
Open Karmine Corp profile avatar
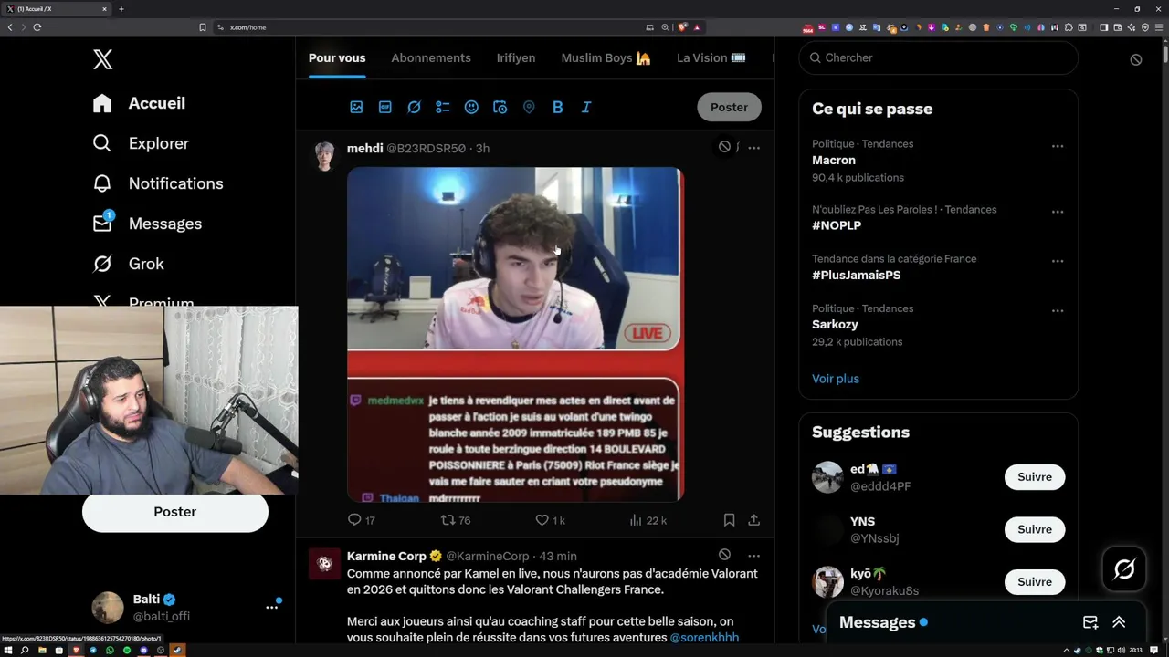pos(325,564)
